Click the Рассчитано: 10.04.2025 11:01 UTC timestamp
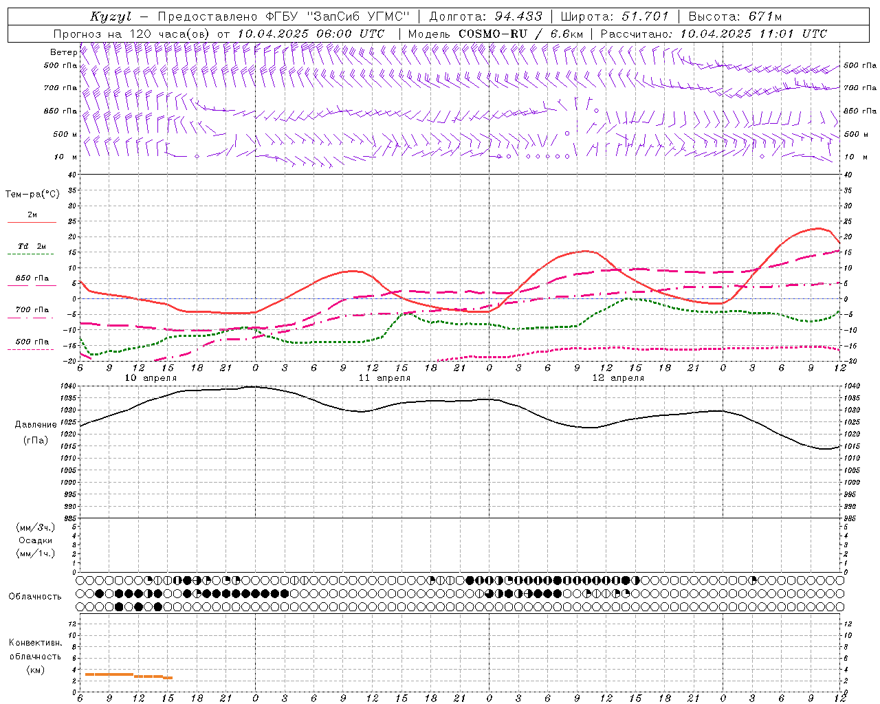Screen dimensions: 880x704 pyautogui.click(x=714, y=34)
